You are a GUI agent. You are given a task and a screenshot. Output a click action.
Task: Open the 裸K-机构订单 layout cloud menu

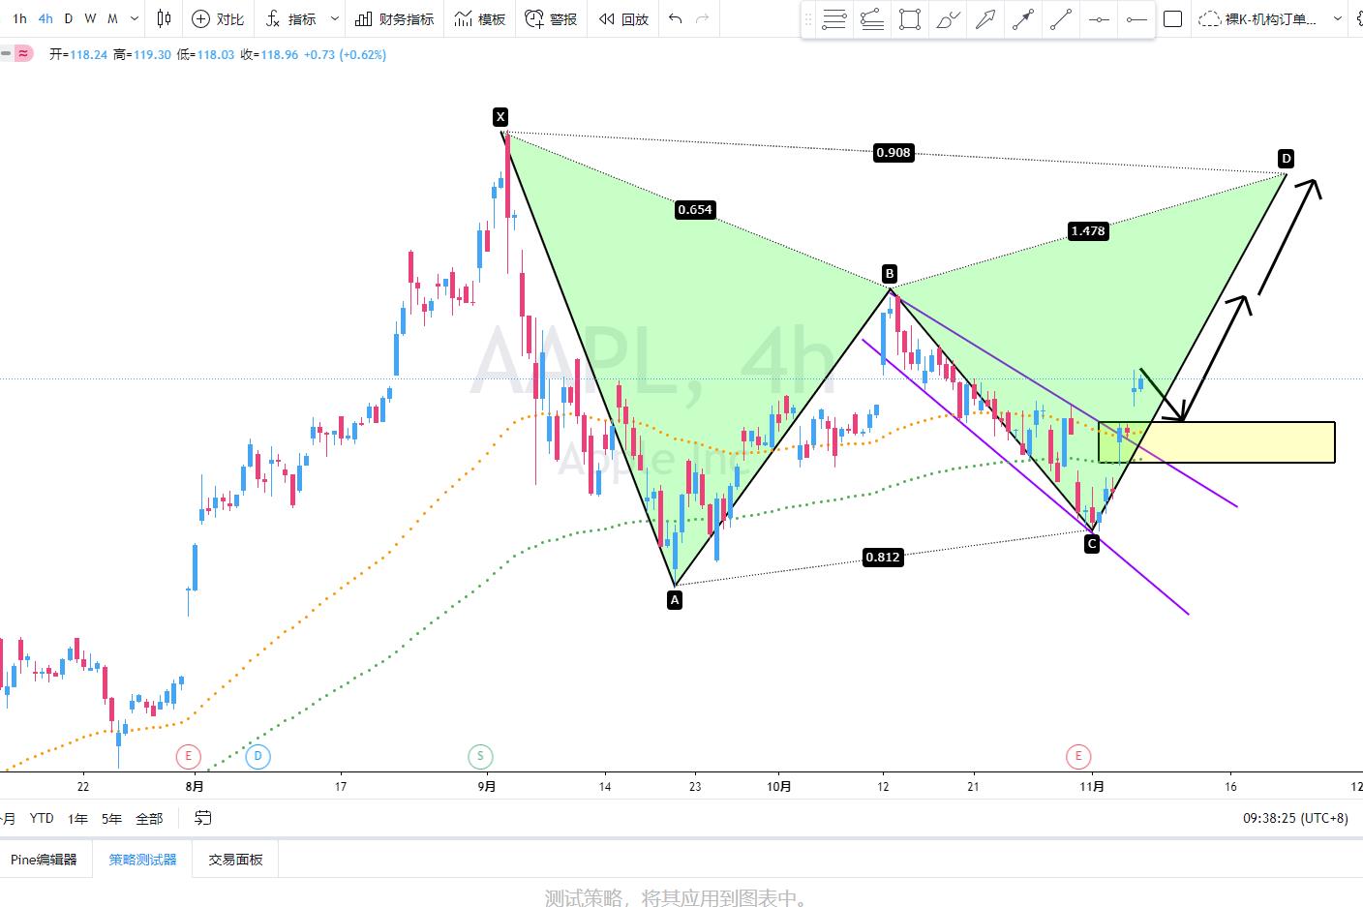click(1257, 18)
